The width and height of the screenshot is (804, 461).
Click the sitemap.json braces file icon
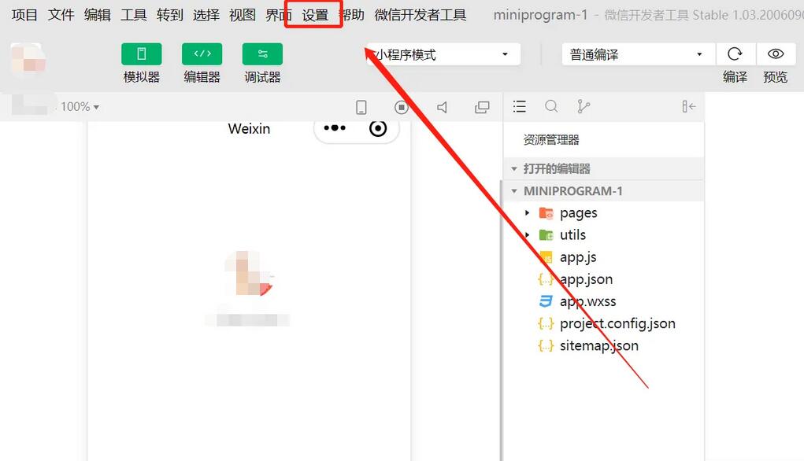pos(546,346)
